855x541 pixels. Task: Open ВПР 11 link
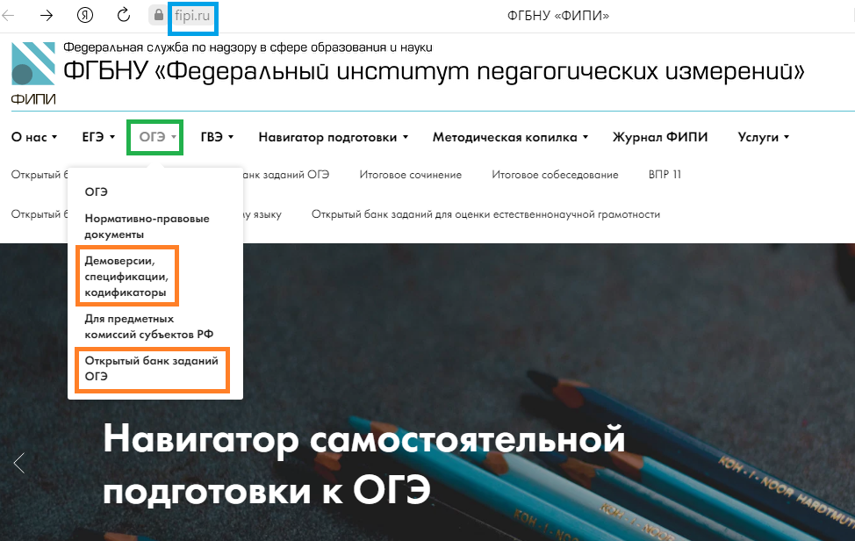point(665,175)
